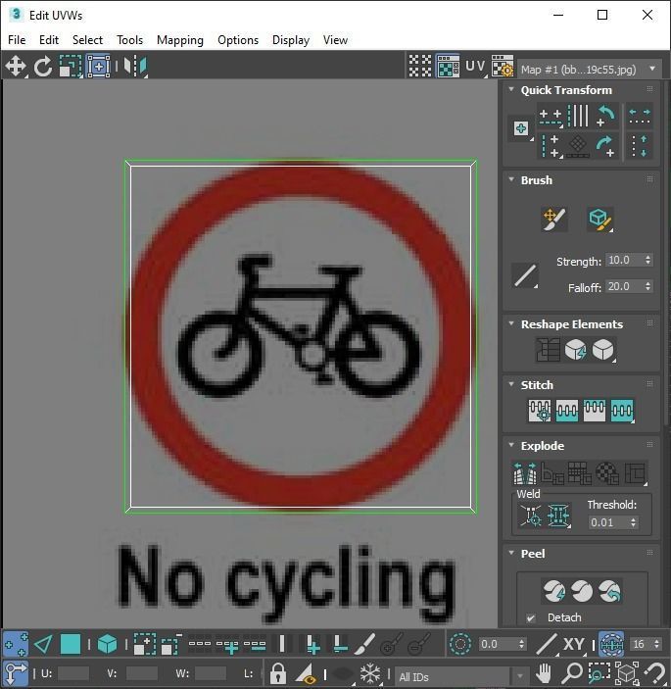Image resolution: width=671 pixels, height=689 pixels.
Task: Click the UV coordinate space button
Action: click(475, 67)
